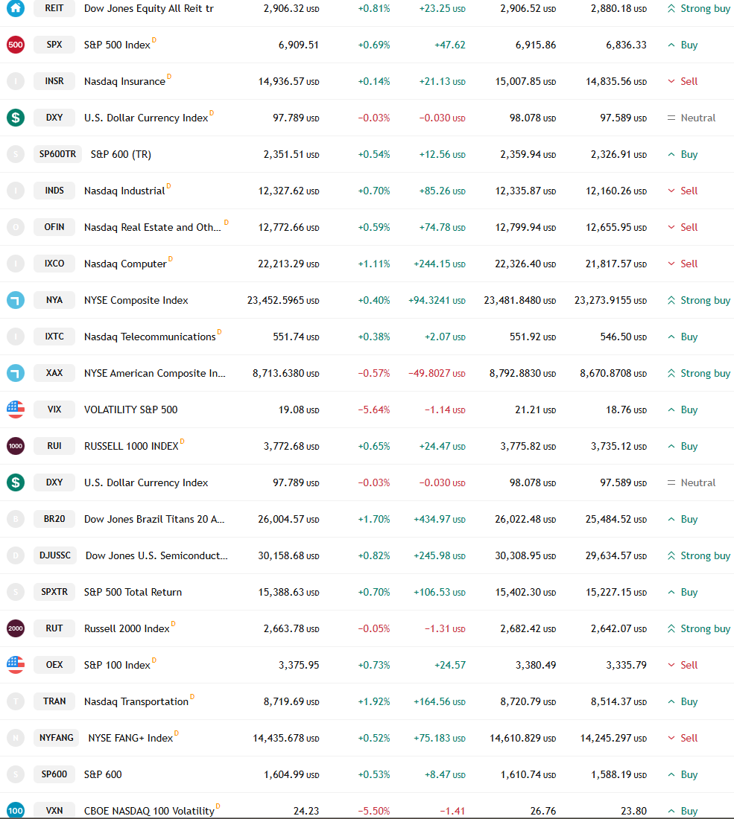The height and width of the screenshot is (819, 734).
Task: Click the VIX change value -5.64%
Action: pyautogui.click(x=374, y=409)
